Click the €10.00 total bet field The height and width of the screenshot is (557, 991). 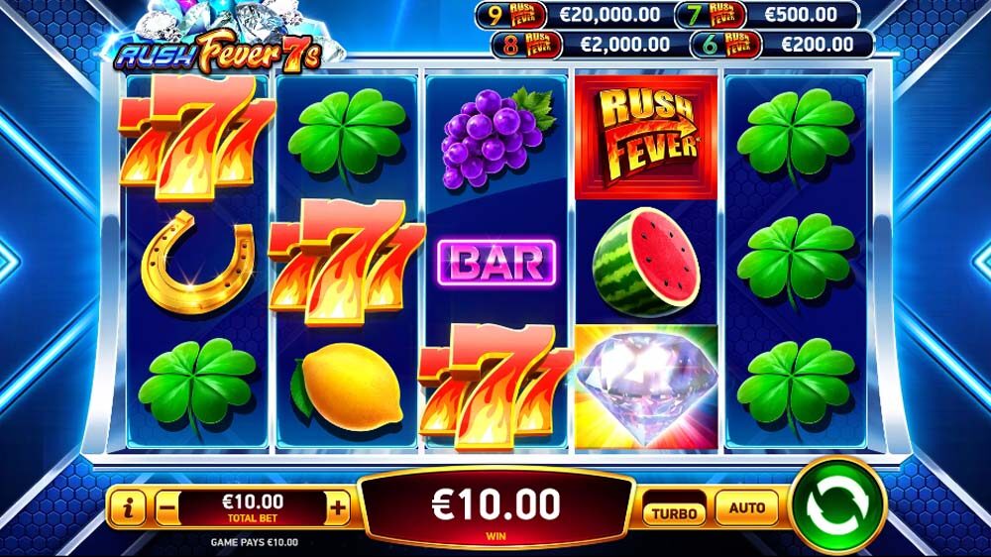(252, 507)
